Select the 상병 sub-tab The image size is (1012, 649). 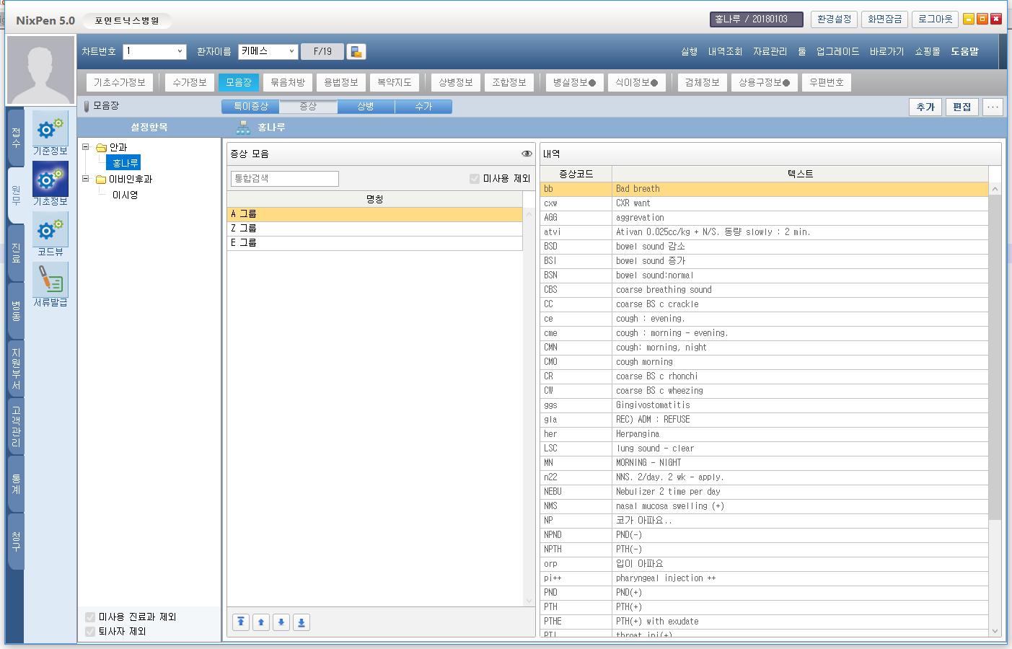366,107
